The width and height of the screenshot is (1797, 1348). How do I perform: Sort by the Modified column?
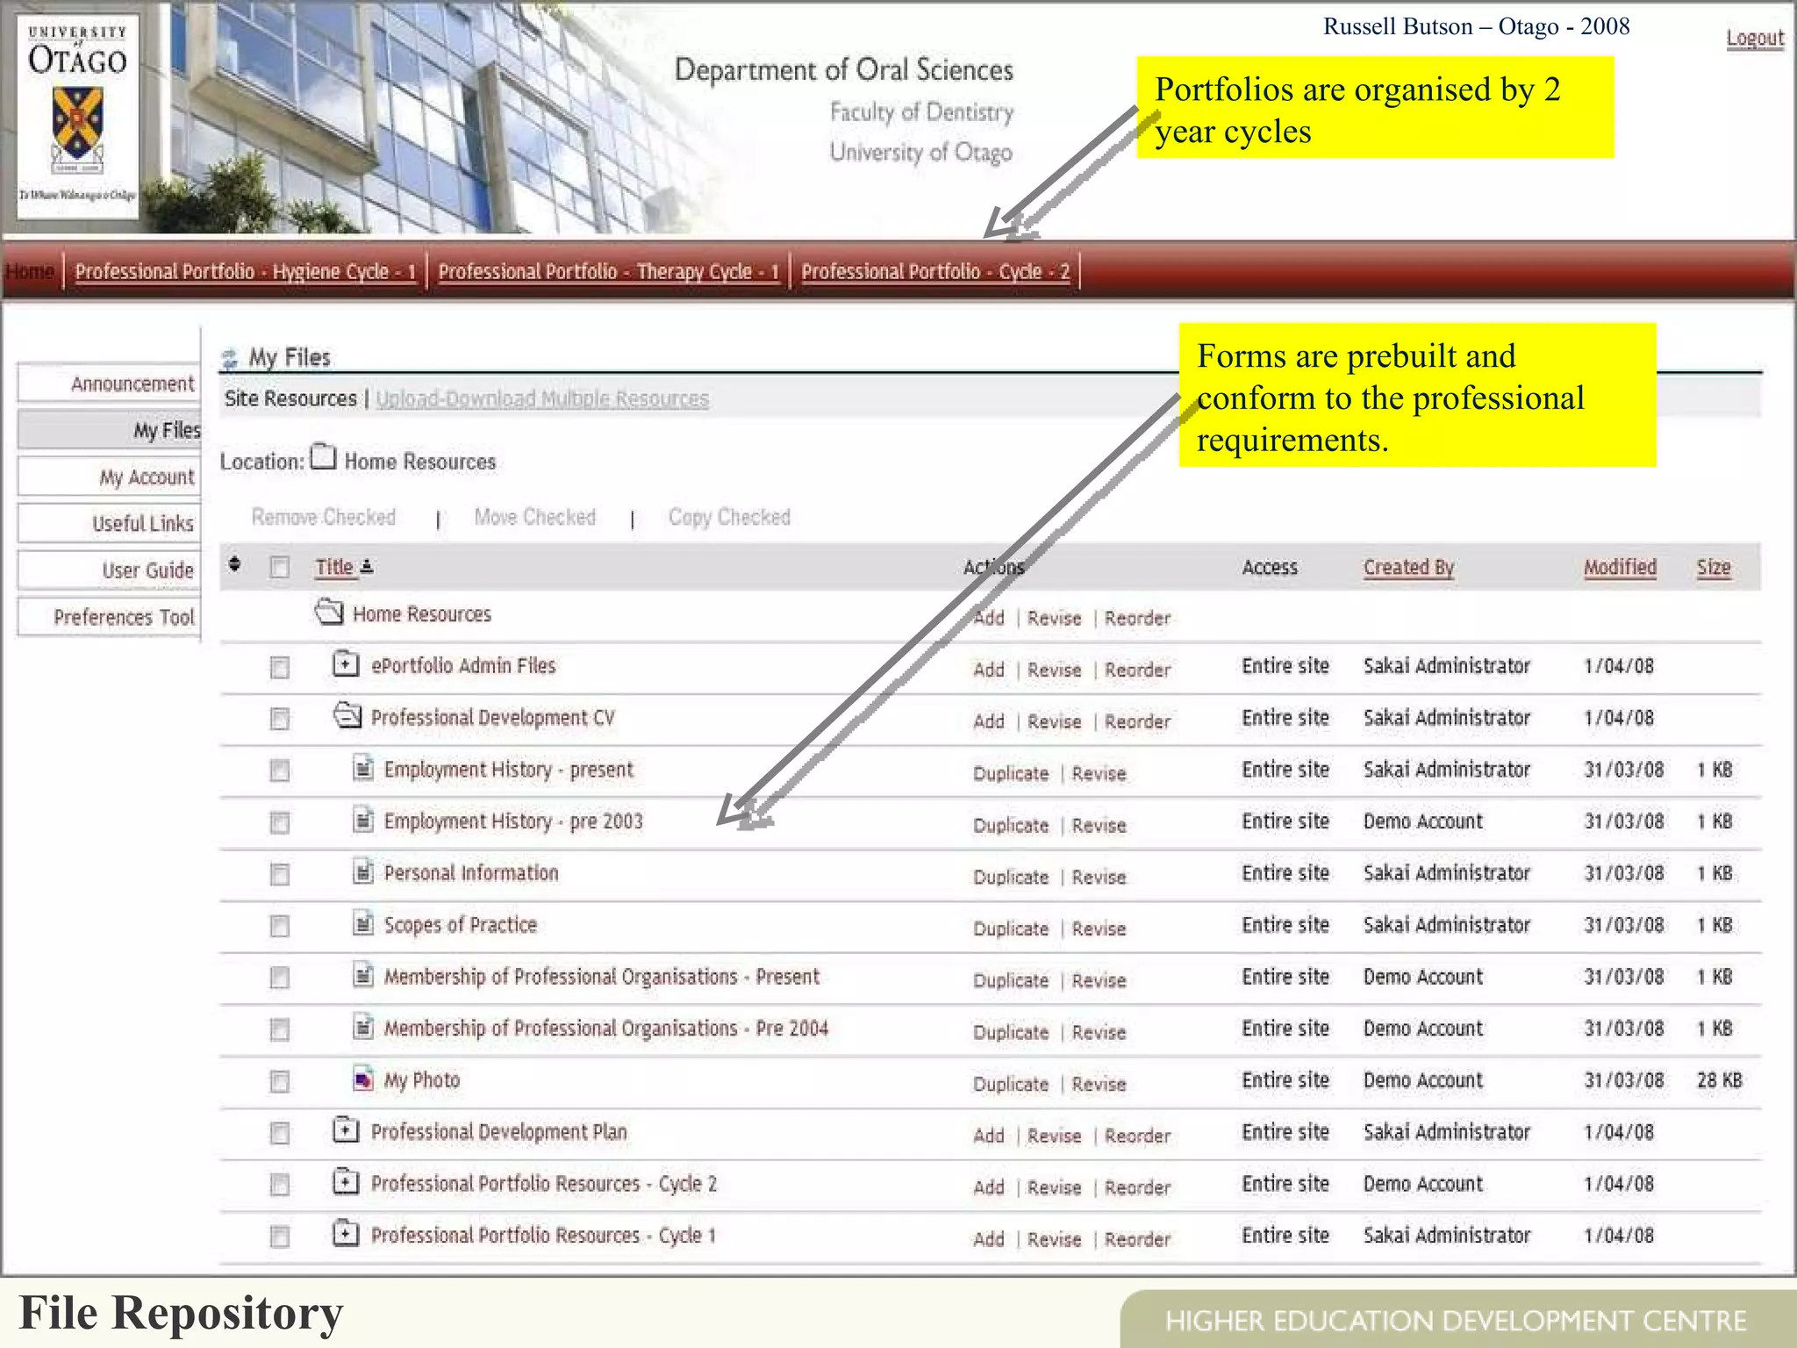[1620, 567]
